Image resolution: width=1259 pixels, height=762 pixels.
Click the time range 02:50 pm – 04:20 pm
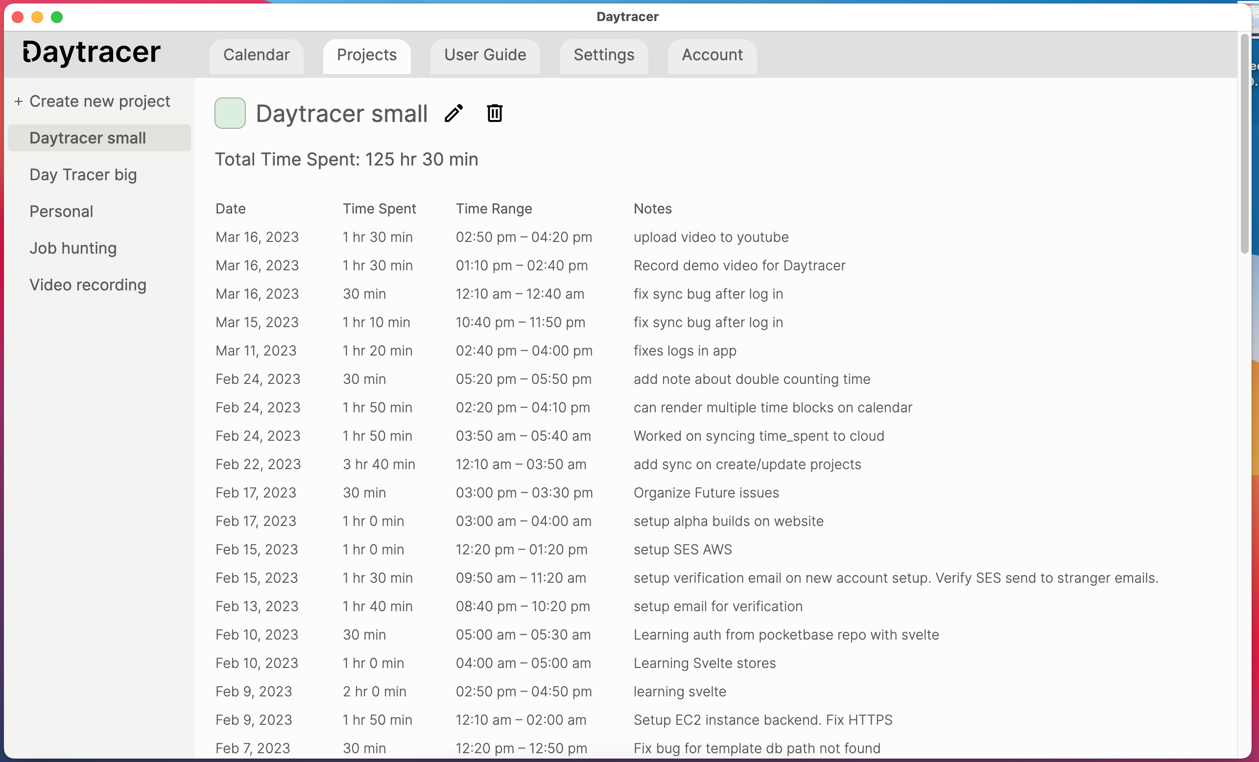[x=524, y=237]
